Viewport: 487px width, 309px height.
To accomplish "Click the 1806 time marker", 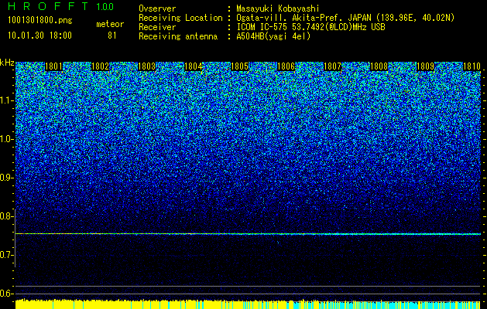I will click(x=286, y=66).
